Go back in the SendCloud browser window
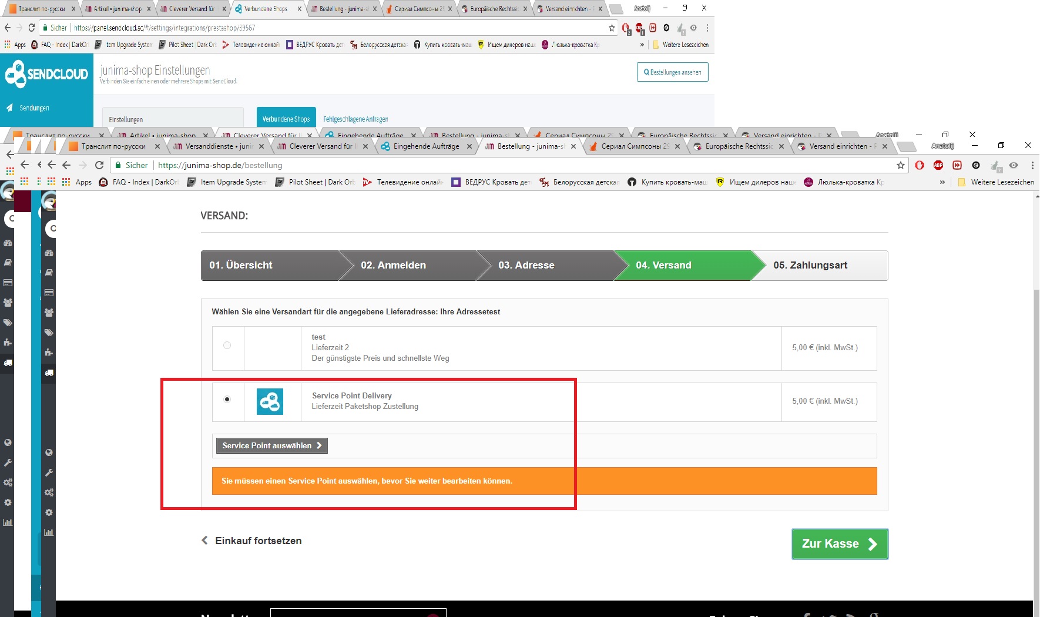The height and width of the screenshot is (617, 1040). point(8,28)
